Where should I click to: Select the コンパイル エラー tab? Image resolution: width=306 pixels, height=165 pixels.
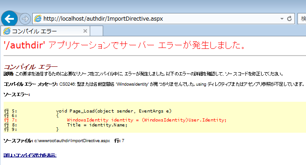click(x=45, y=31)
